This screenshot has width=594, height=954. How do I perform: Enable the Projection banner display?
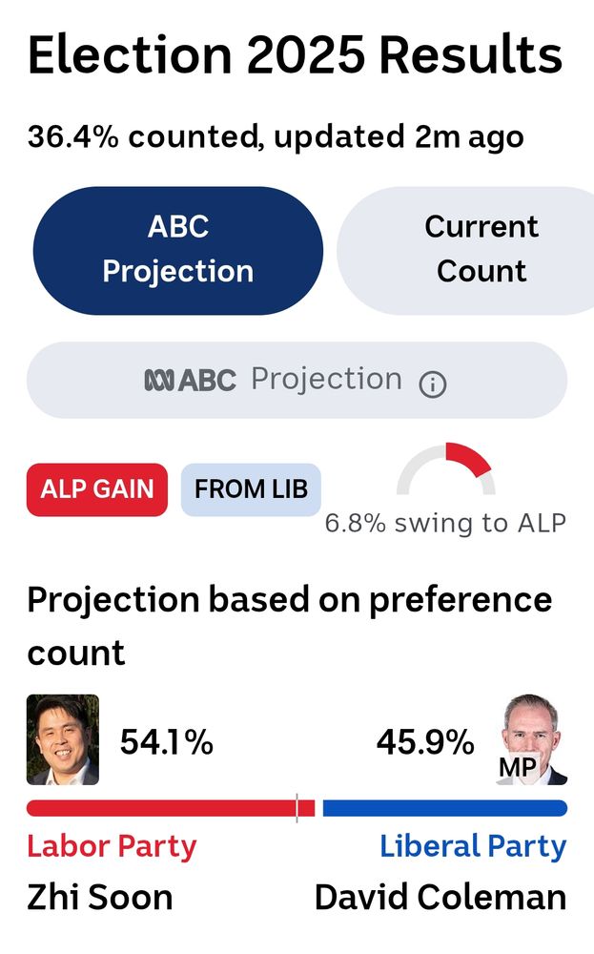point(296,379)
